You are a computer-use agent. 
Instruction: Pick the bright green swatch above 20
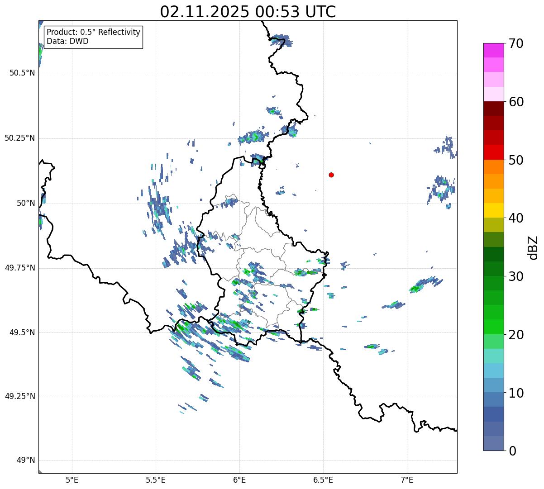pyautogui.click(x=494, y=327)
